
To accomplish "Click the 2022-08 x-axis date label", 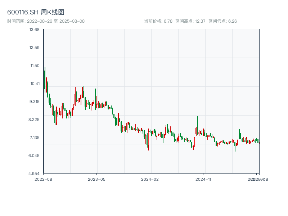I will tap(43, 179).
